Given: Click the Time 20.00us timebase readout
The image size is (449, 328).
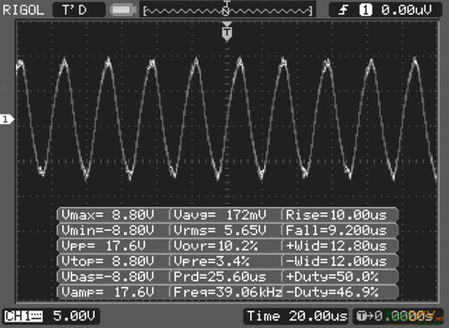Looking at the screenshot, I should click(296, 316).
